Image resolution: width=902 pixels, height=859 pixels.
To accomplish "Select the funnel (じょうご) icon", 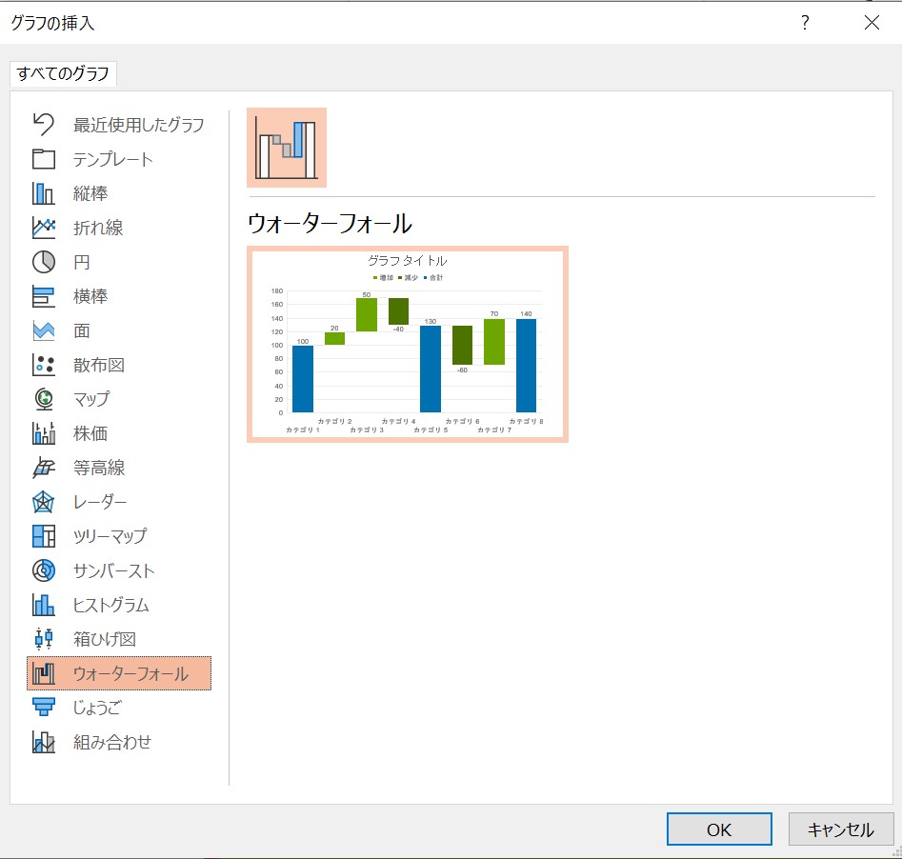I will click(44, 708).
